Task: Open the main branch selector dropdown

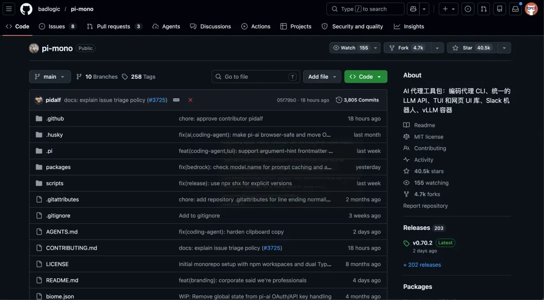Action: [x=50, y=77]
